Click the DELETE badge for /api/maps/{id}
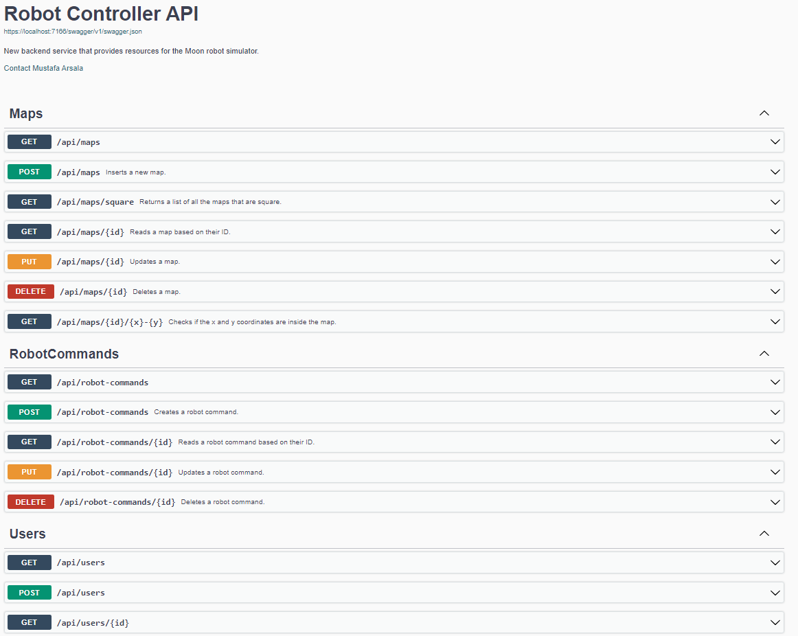Viewport: 798px width, 636px height. pyautogui.click(x=31, y=291)
